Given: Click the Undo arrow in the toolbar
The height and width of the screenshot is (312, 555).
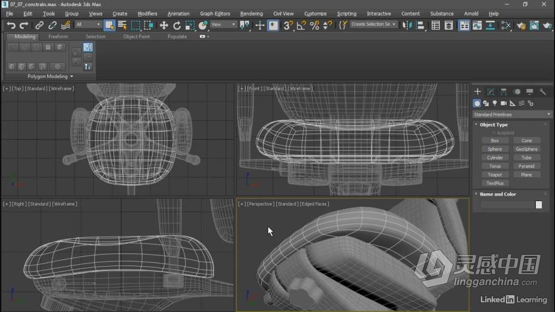Looking at the screenshot, I should click(11, 25).
